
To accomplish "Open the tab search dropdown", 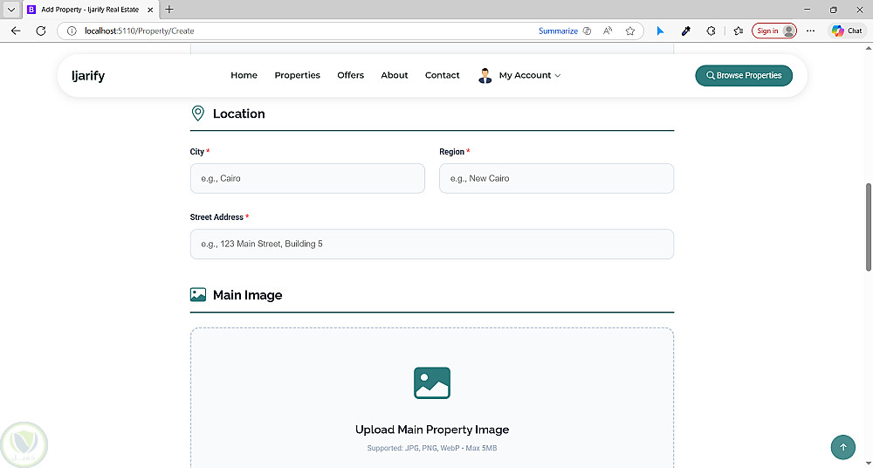I will [x=11, y=10].
